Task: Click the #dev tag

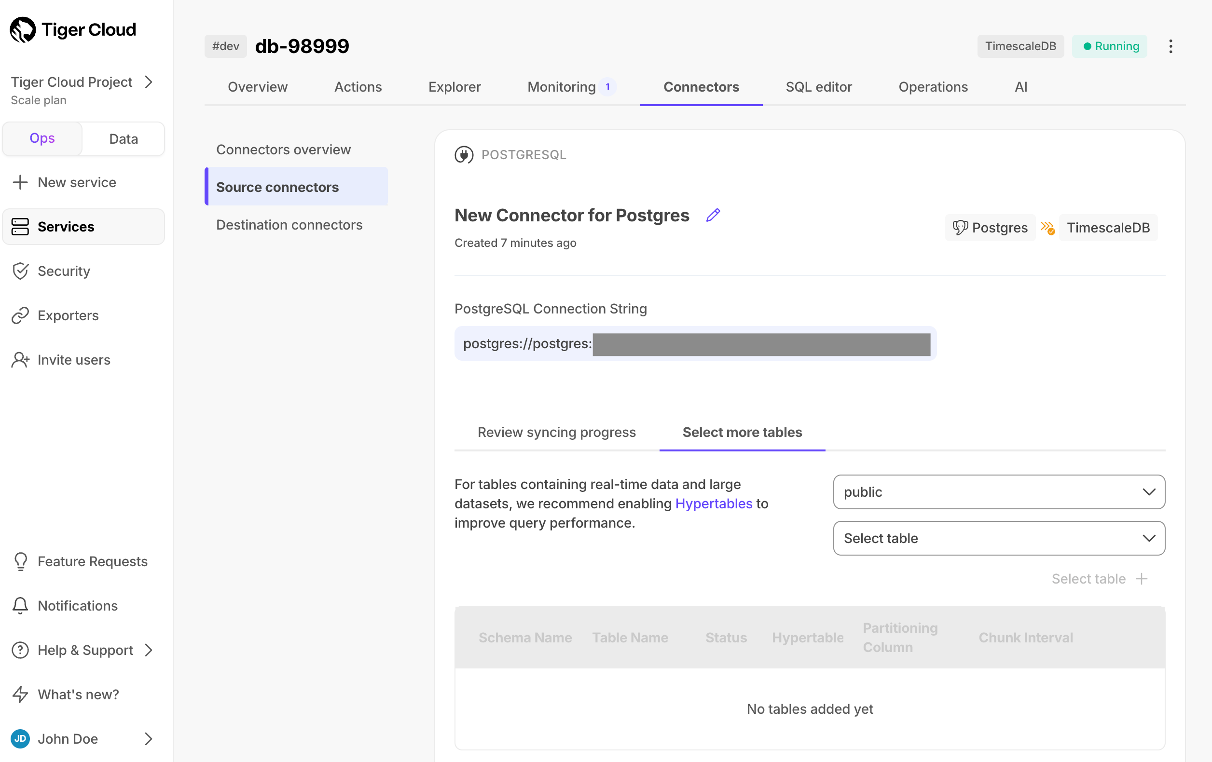Action: [225, 46]
